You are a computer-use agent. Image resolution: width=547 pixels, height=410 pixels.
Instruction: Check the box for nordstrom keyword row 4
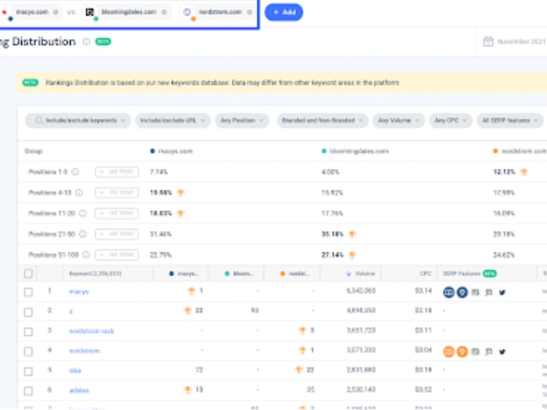[28, 352]
